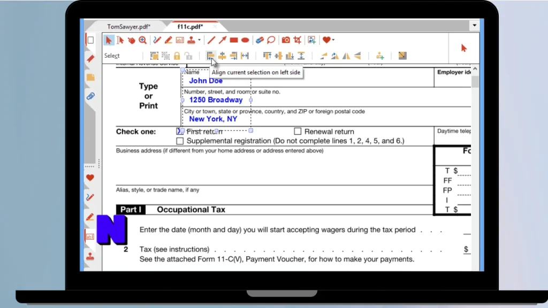The width and height of the screenshot is (548, 308).
Task: Check the Renewal return checkbox
Action: click(298, 132)
